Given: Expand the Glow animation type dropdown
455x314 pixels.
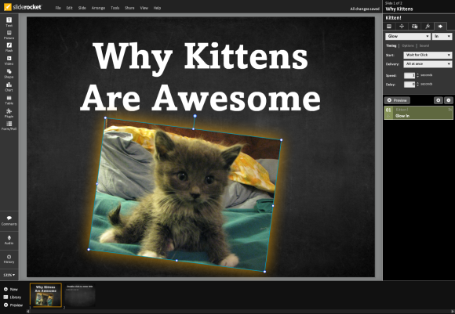Looking at the screenshot, I should pyautogui.click(x=408, y=36).
